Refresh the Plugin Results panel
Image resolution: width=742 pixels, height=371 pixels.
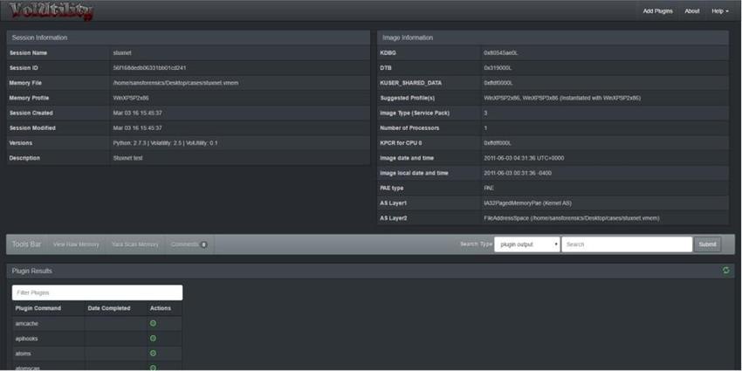pos(726,271)
